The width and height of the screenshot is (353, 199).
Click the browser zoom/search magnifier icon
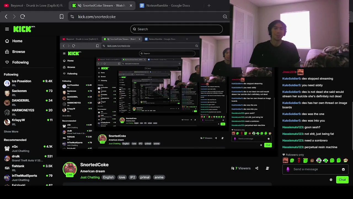225,17
